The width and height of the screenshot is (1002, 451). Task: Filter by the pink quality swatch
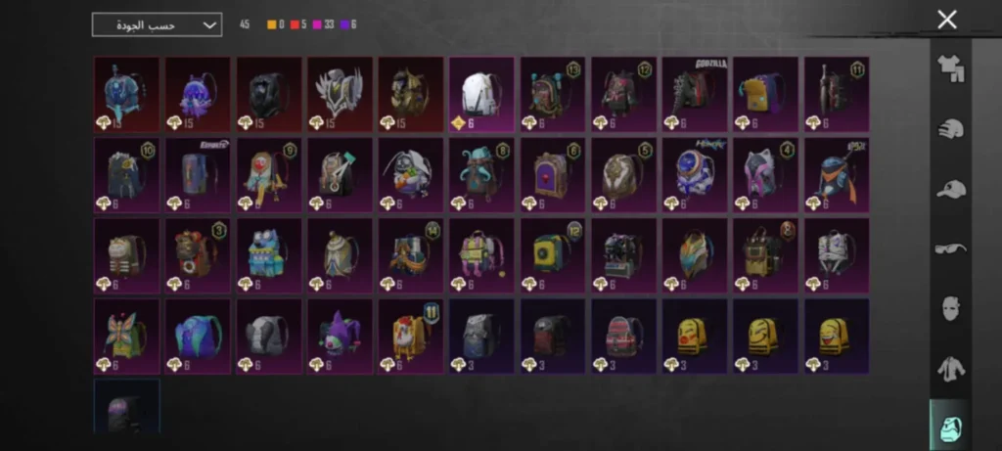[317, 24]
